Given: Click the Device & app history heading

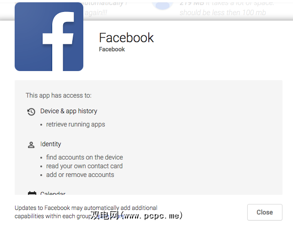Looking at the screenshot, I should [x=69, y=111].
